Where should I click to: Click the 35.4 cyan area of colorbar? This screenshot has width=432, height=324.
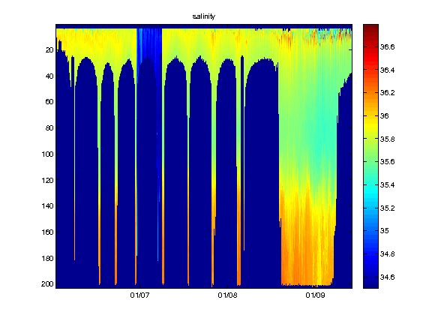click(x=370, y=184)
